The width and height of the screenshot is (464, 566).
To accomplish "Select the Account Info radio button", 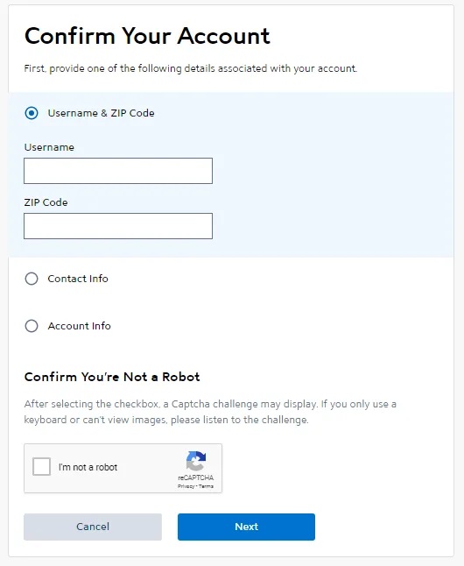I will (32, 326).
